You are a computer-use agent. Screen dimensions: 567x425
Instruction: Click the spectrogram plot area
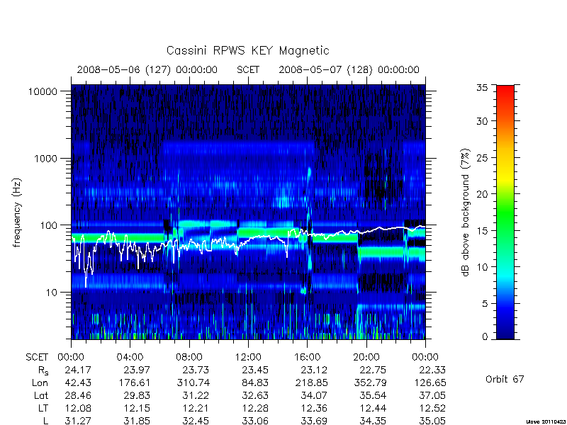248,212
